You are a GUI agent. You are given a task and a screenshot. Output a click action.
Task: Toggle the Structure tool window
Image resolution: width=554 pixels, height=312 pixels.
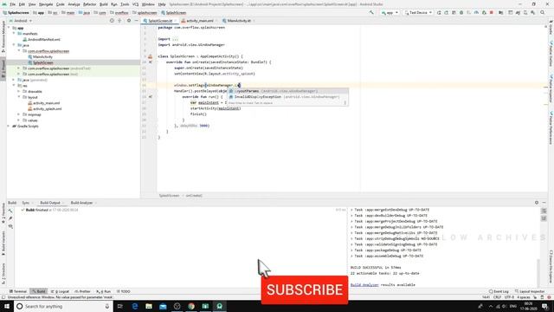(x=3, y=275)
